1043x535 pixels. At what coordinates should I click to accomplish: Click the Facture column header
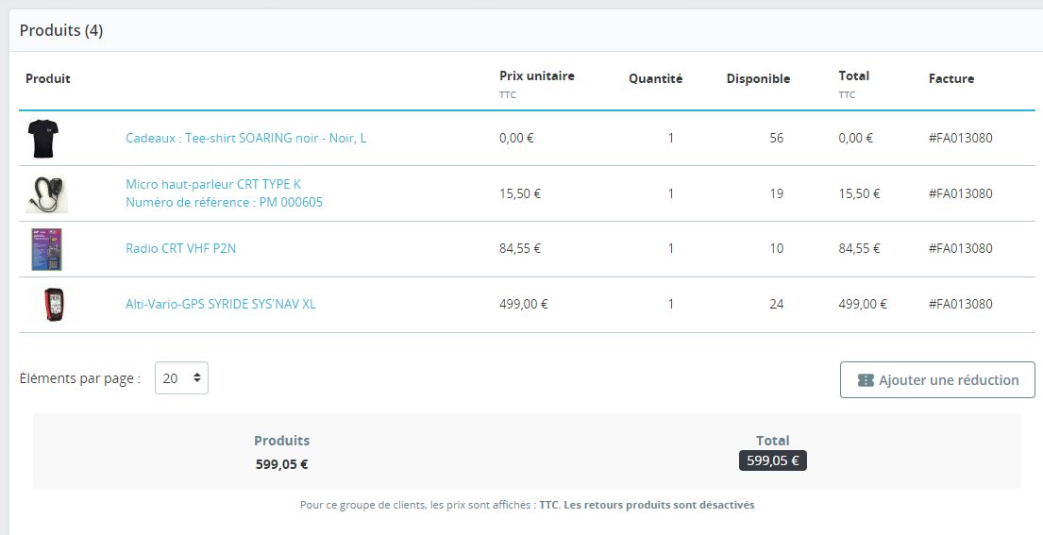[951, 78]
